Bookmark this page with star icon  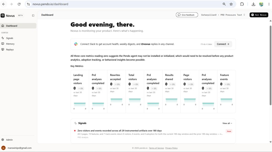[x=231, y=4]
